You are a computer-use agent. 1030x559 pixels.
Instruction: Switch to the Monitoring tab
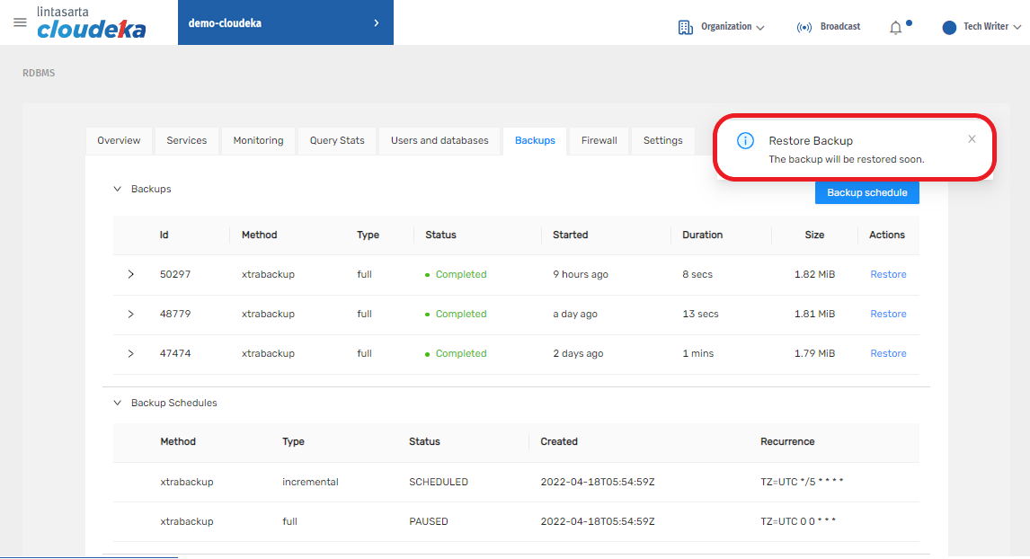258,140
